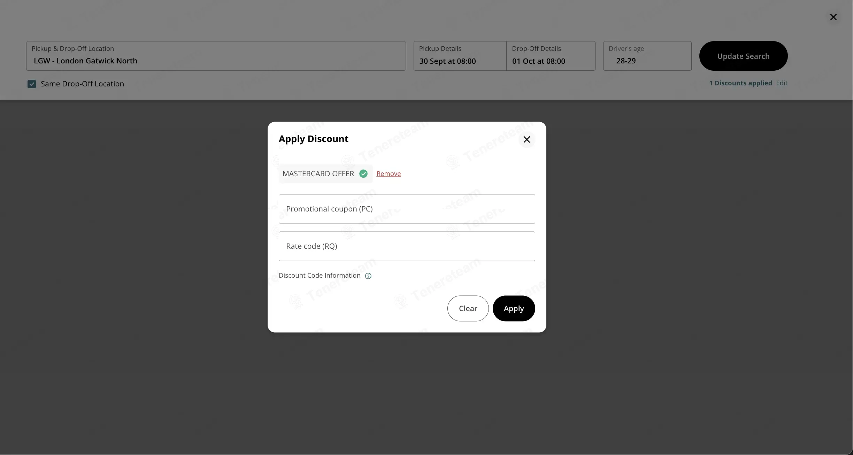
Task: Focus the Promotional coupon (PC) field
Action: click(407, 209)
